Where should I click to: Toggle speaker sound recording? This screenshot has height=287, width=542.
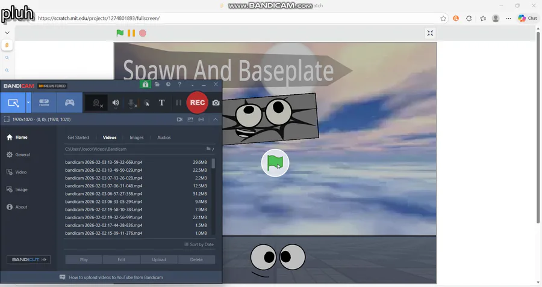click(x=116, y=103)
